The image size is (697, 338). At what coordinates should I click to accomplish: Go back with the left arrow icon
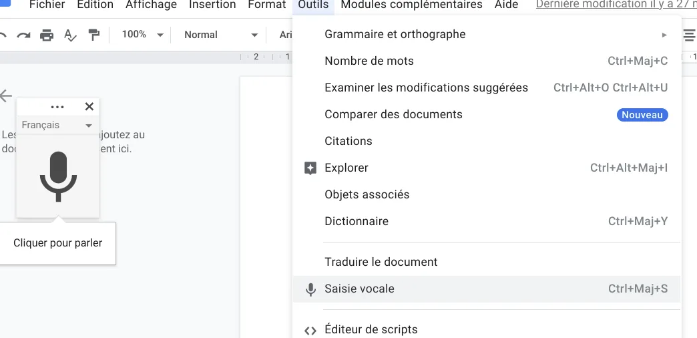coord(6,95)
